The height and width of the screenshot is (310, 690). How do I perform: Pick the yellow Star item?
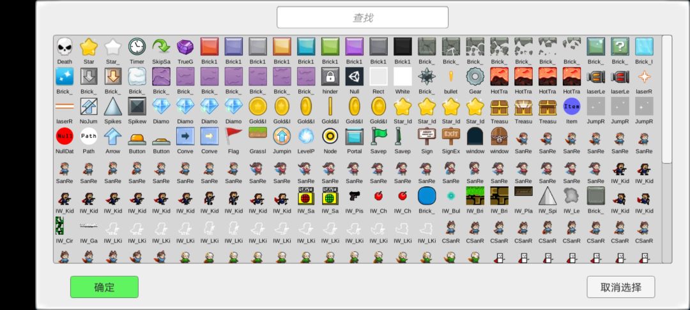pyautogui.click(x=89, y=47)
